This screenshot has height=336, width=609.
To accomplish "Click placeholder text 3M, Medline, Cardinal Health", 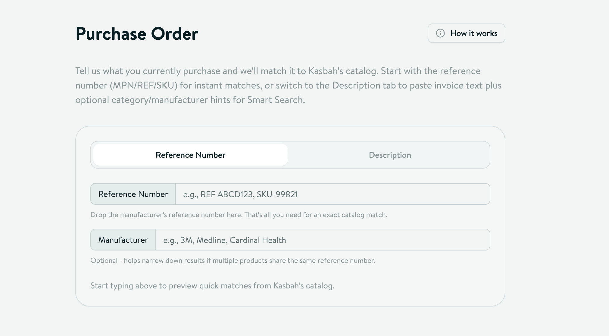I will point(224,240).
